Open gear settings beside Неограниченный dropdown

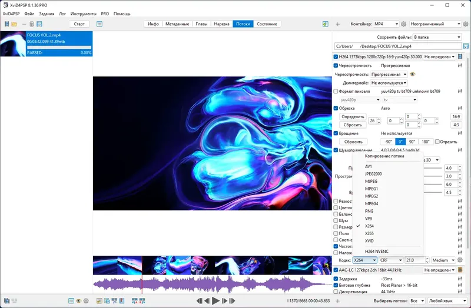pyautogui.click(x=466, y=24)
